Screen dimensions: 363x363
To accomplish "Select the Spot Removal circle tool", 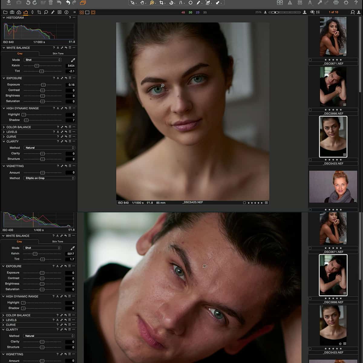I will pyautogui.click(x=190, y=3).
